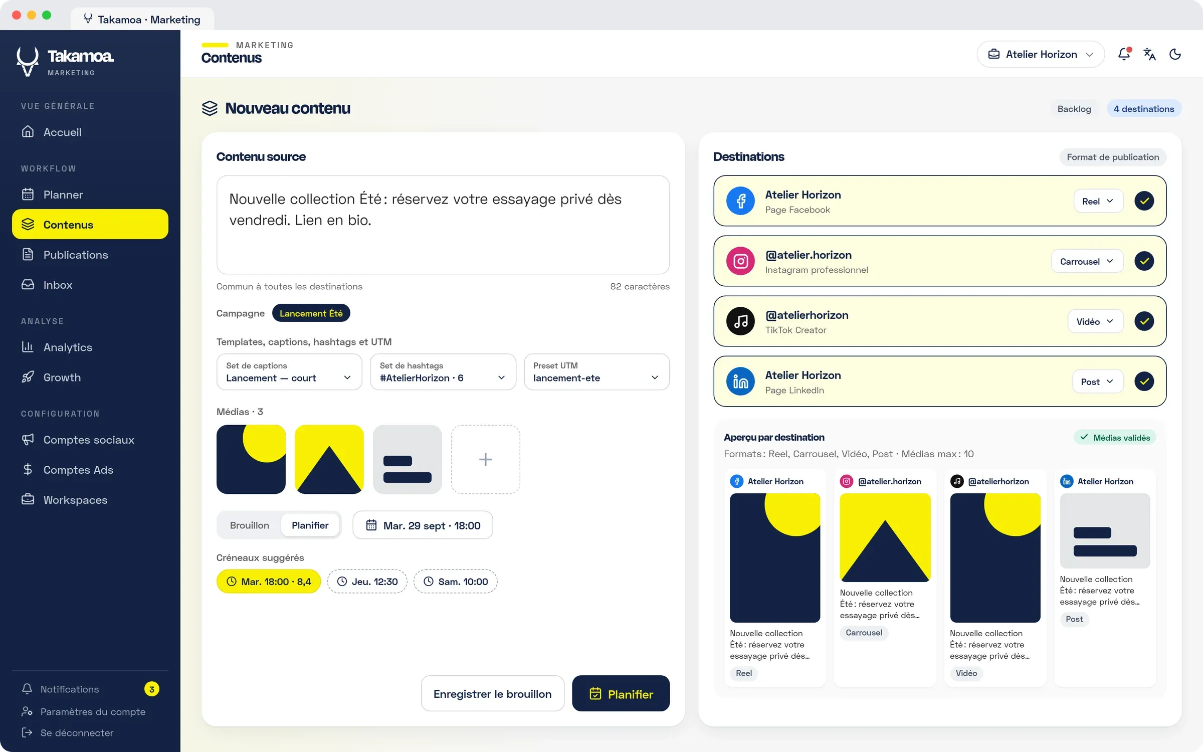The height and width of the screenshot is (752, 1203).
Task: Open the Vidéo format dropdown
Action: pyautogui.click(x=1095, y=321)
